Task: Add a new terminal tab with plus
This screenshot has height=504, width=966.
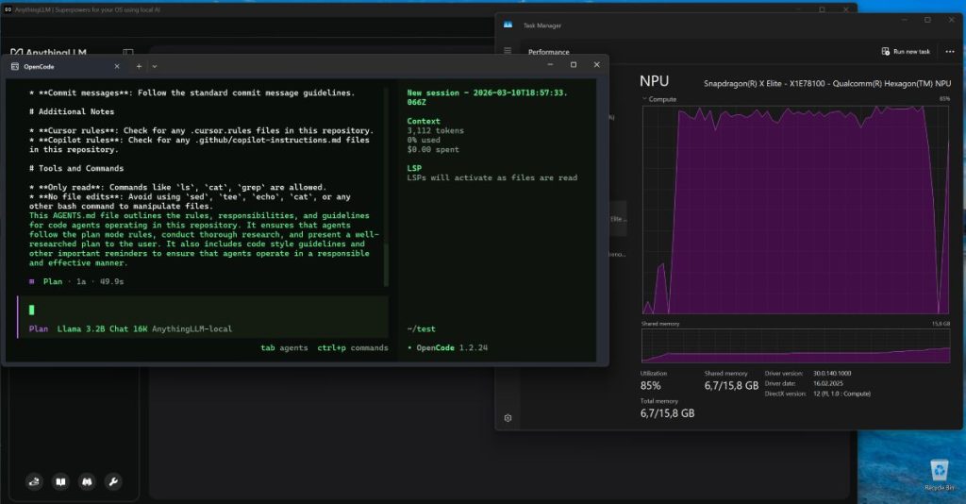Action: [139, 66]
